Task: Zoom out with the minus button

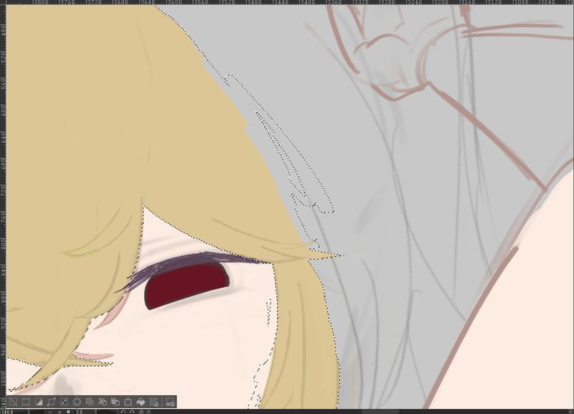Action: click(x=50, y=412)
